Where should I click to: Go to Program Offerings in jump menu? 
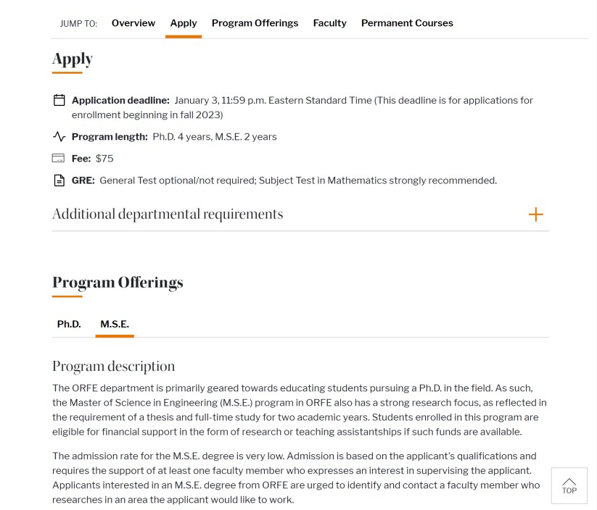click(x=255, y=23)
